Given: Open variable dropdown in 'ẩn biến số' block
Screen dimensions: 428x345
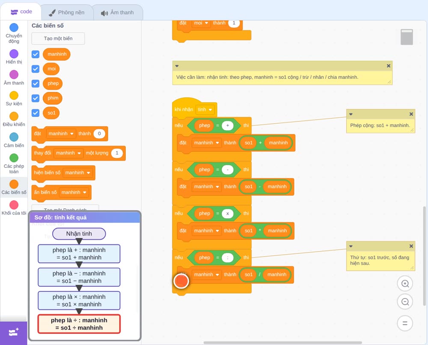Looking at the screenshot, I should point(74,193).
